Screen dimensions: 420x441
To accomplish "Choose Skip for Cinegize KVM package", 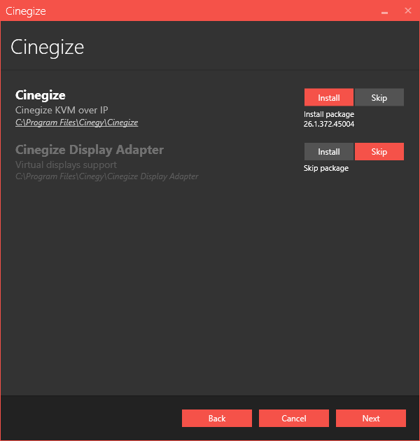I will click(379, 97).
